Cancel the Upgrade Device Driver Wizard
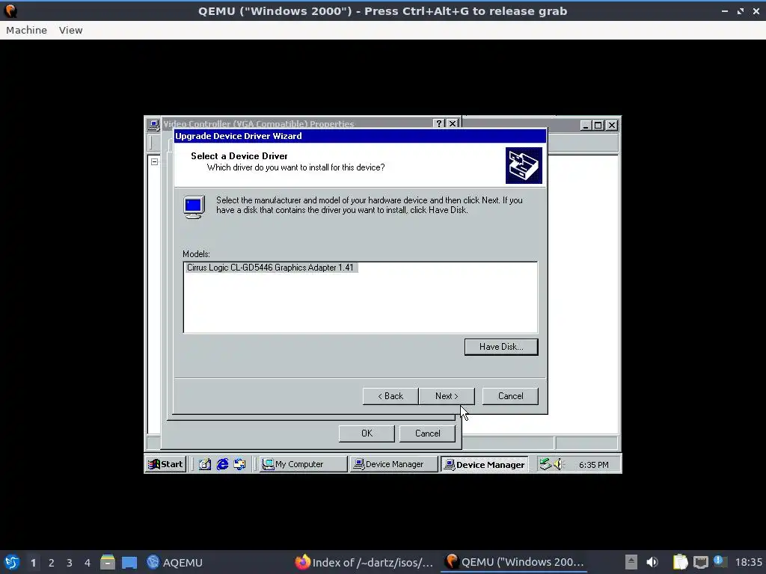Viewport: 766px width, 574px height. (510, 396)
